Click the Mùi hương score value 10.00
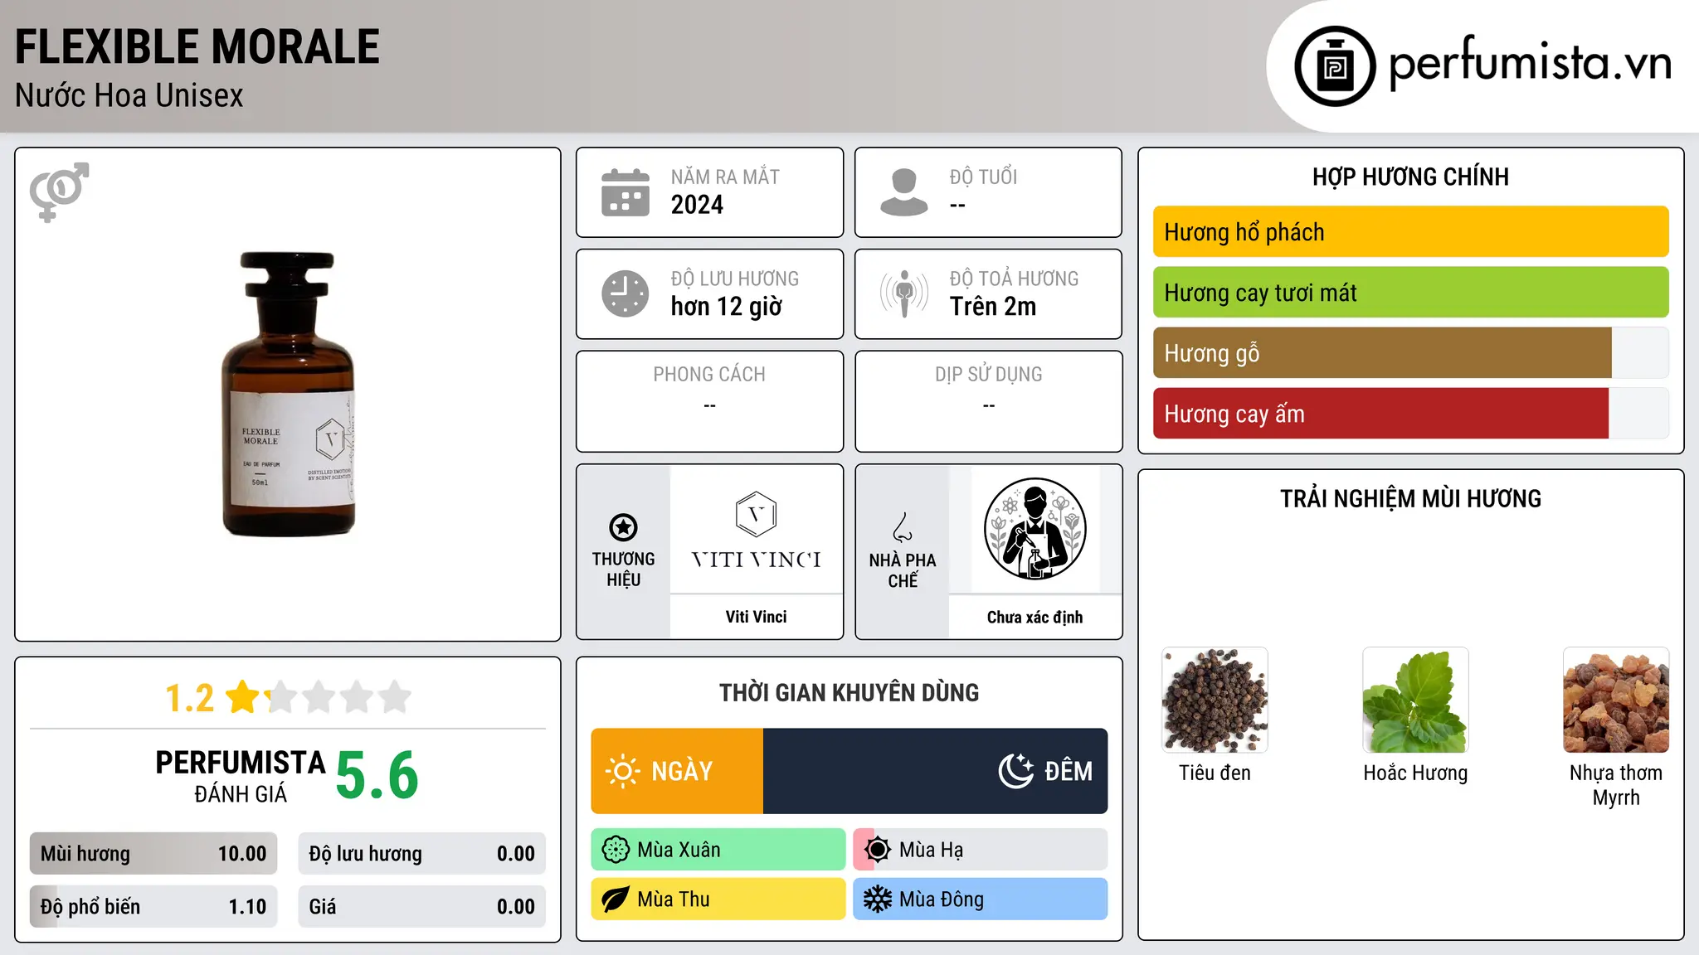1699x955 pixels. 242,854
